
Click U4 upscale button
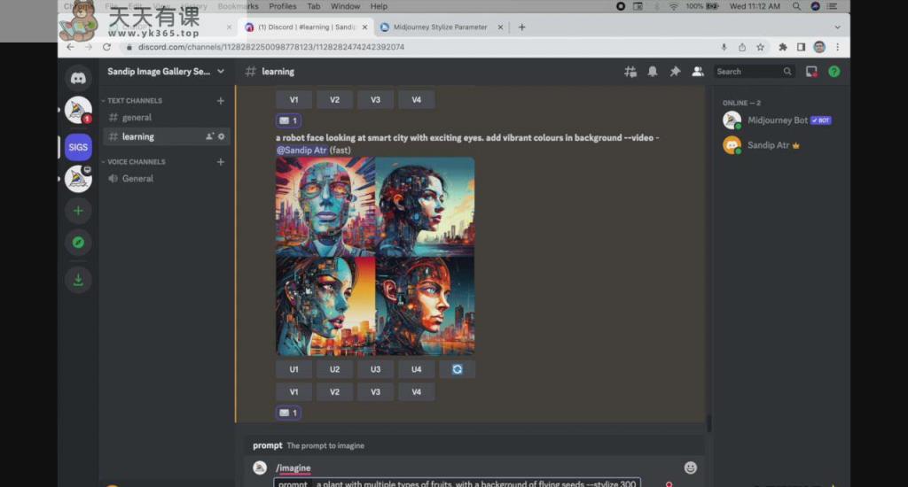pyautogui.click(x=417, y=369)
